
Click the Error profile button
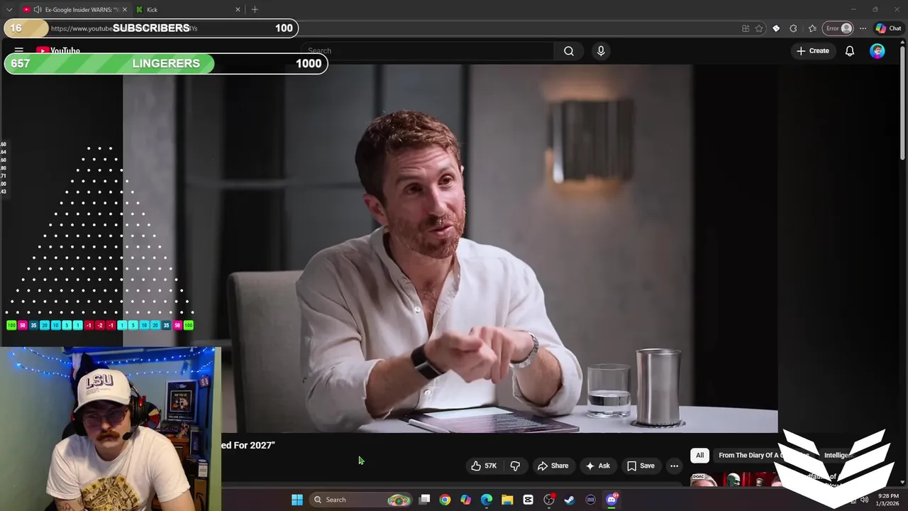(x=838, y=28)
